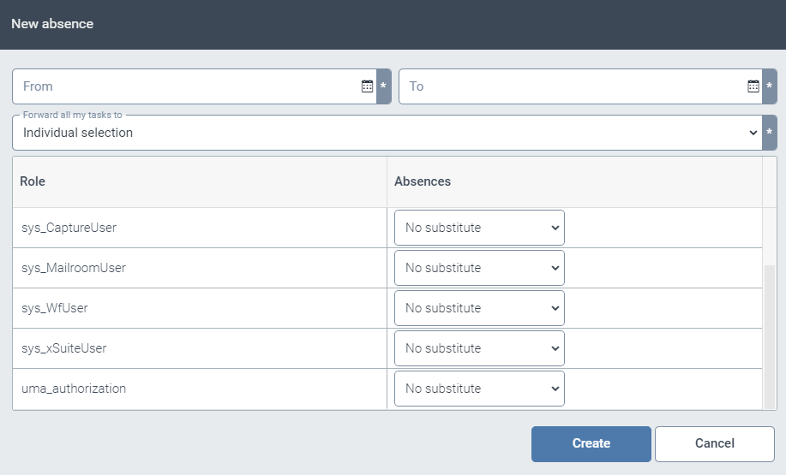Screen dimensions: 786x475
Task: Select the uma_authorization role cell
Action: 199,389
